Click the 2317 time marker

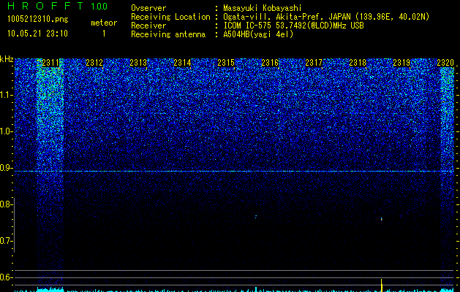tap(314, 63)
